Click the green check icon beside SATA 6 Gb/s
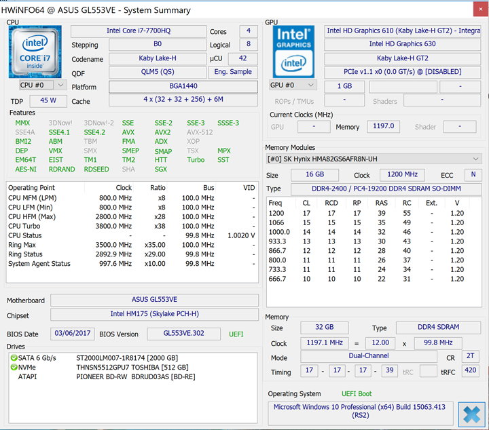The image size is (489, 430). click(13, 357)
